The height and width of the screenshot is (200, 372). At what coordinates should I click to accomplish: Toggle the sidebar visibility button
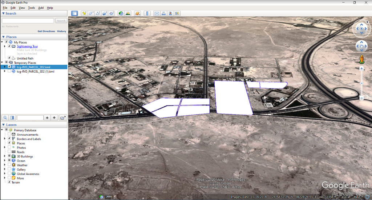pyautogui.click(x=74, y=13)
